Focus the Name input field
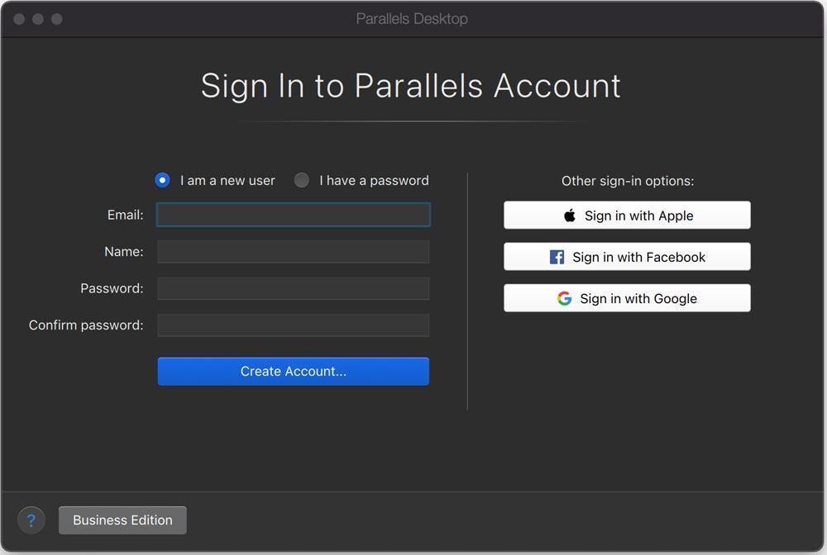Viewport: 827px width, 555px height. pyautogui.click(x=293, y=251)
